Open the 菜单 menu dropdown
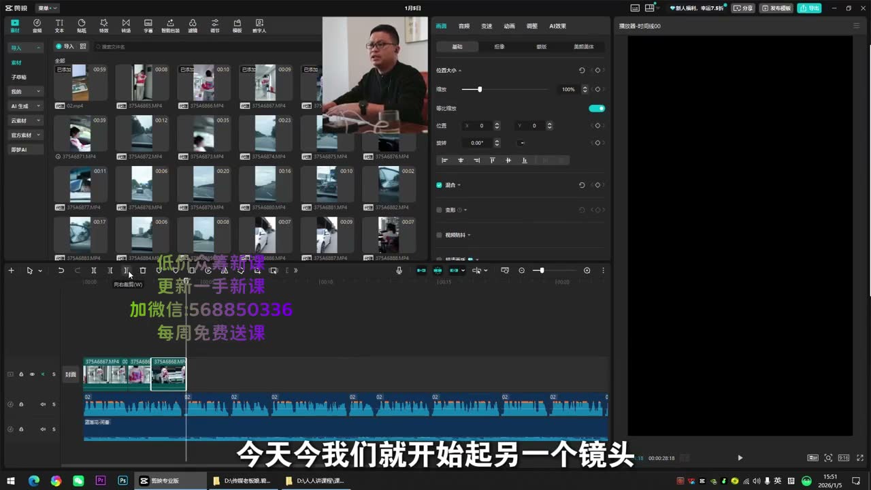 point(48,8)
